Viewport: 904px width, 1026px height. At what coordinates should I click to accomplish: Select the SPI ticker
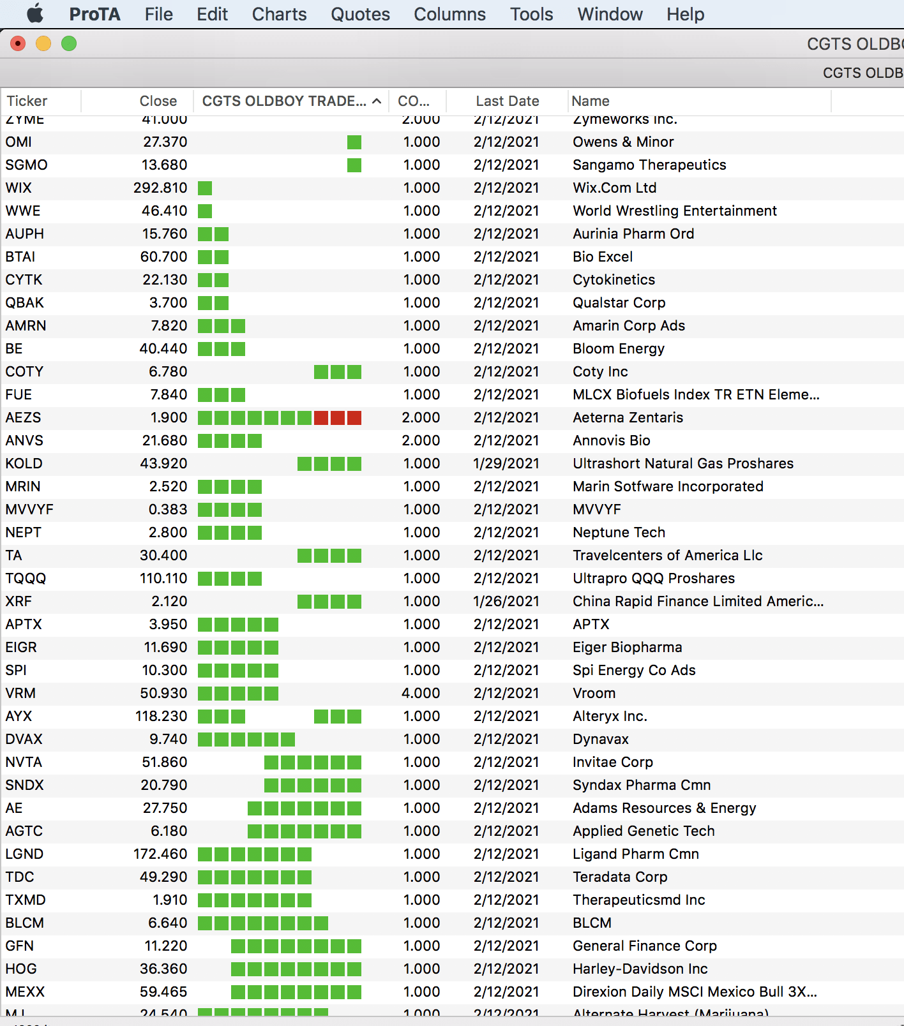click(x=16, y=670)
